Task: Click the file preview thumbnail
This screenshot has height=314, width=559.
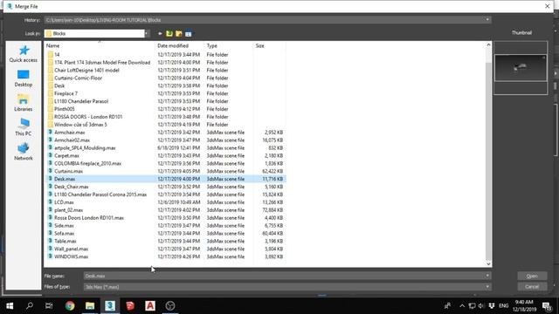Action: pyautogui.click(x=521, y=68)
